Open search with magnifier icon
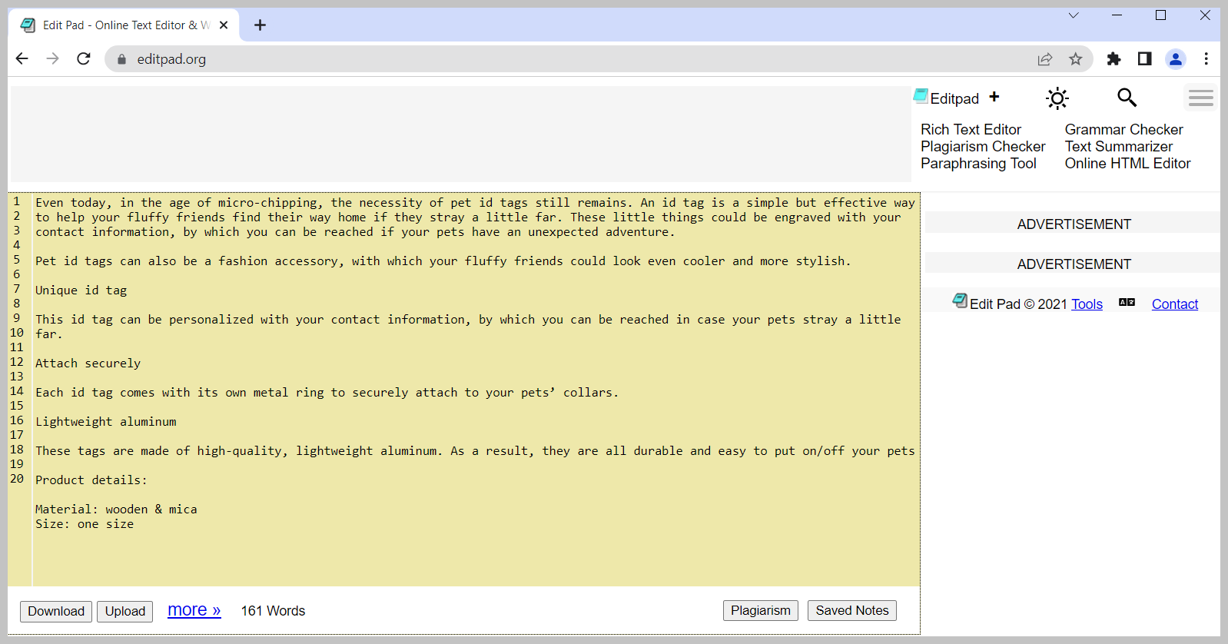1228x644 pixels. (x=1127, y=97)
